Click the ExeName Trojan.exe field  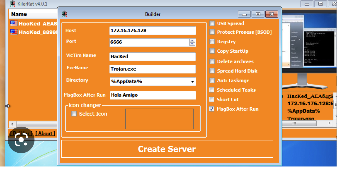[153, 69]
